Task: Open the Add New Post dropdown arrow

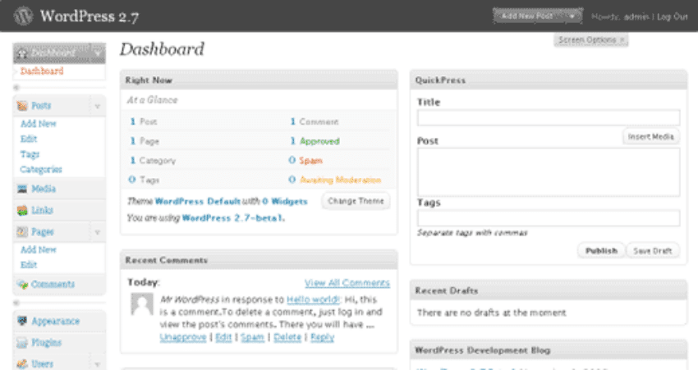Action: [x=573, y=16]
